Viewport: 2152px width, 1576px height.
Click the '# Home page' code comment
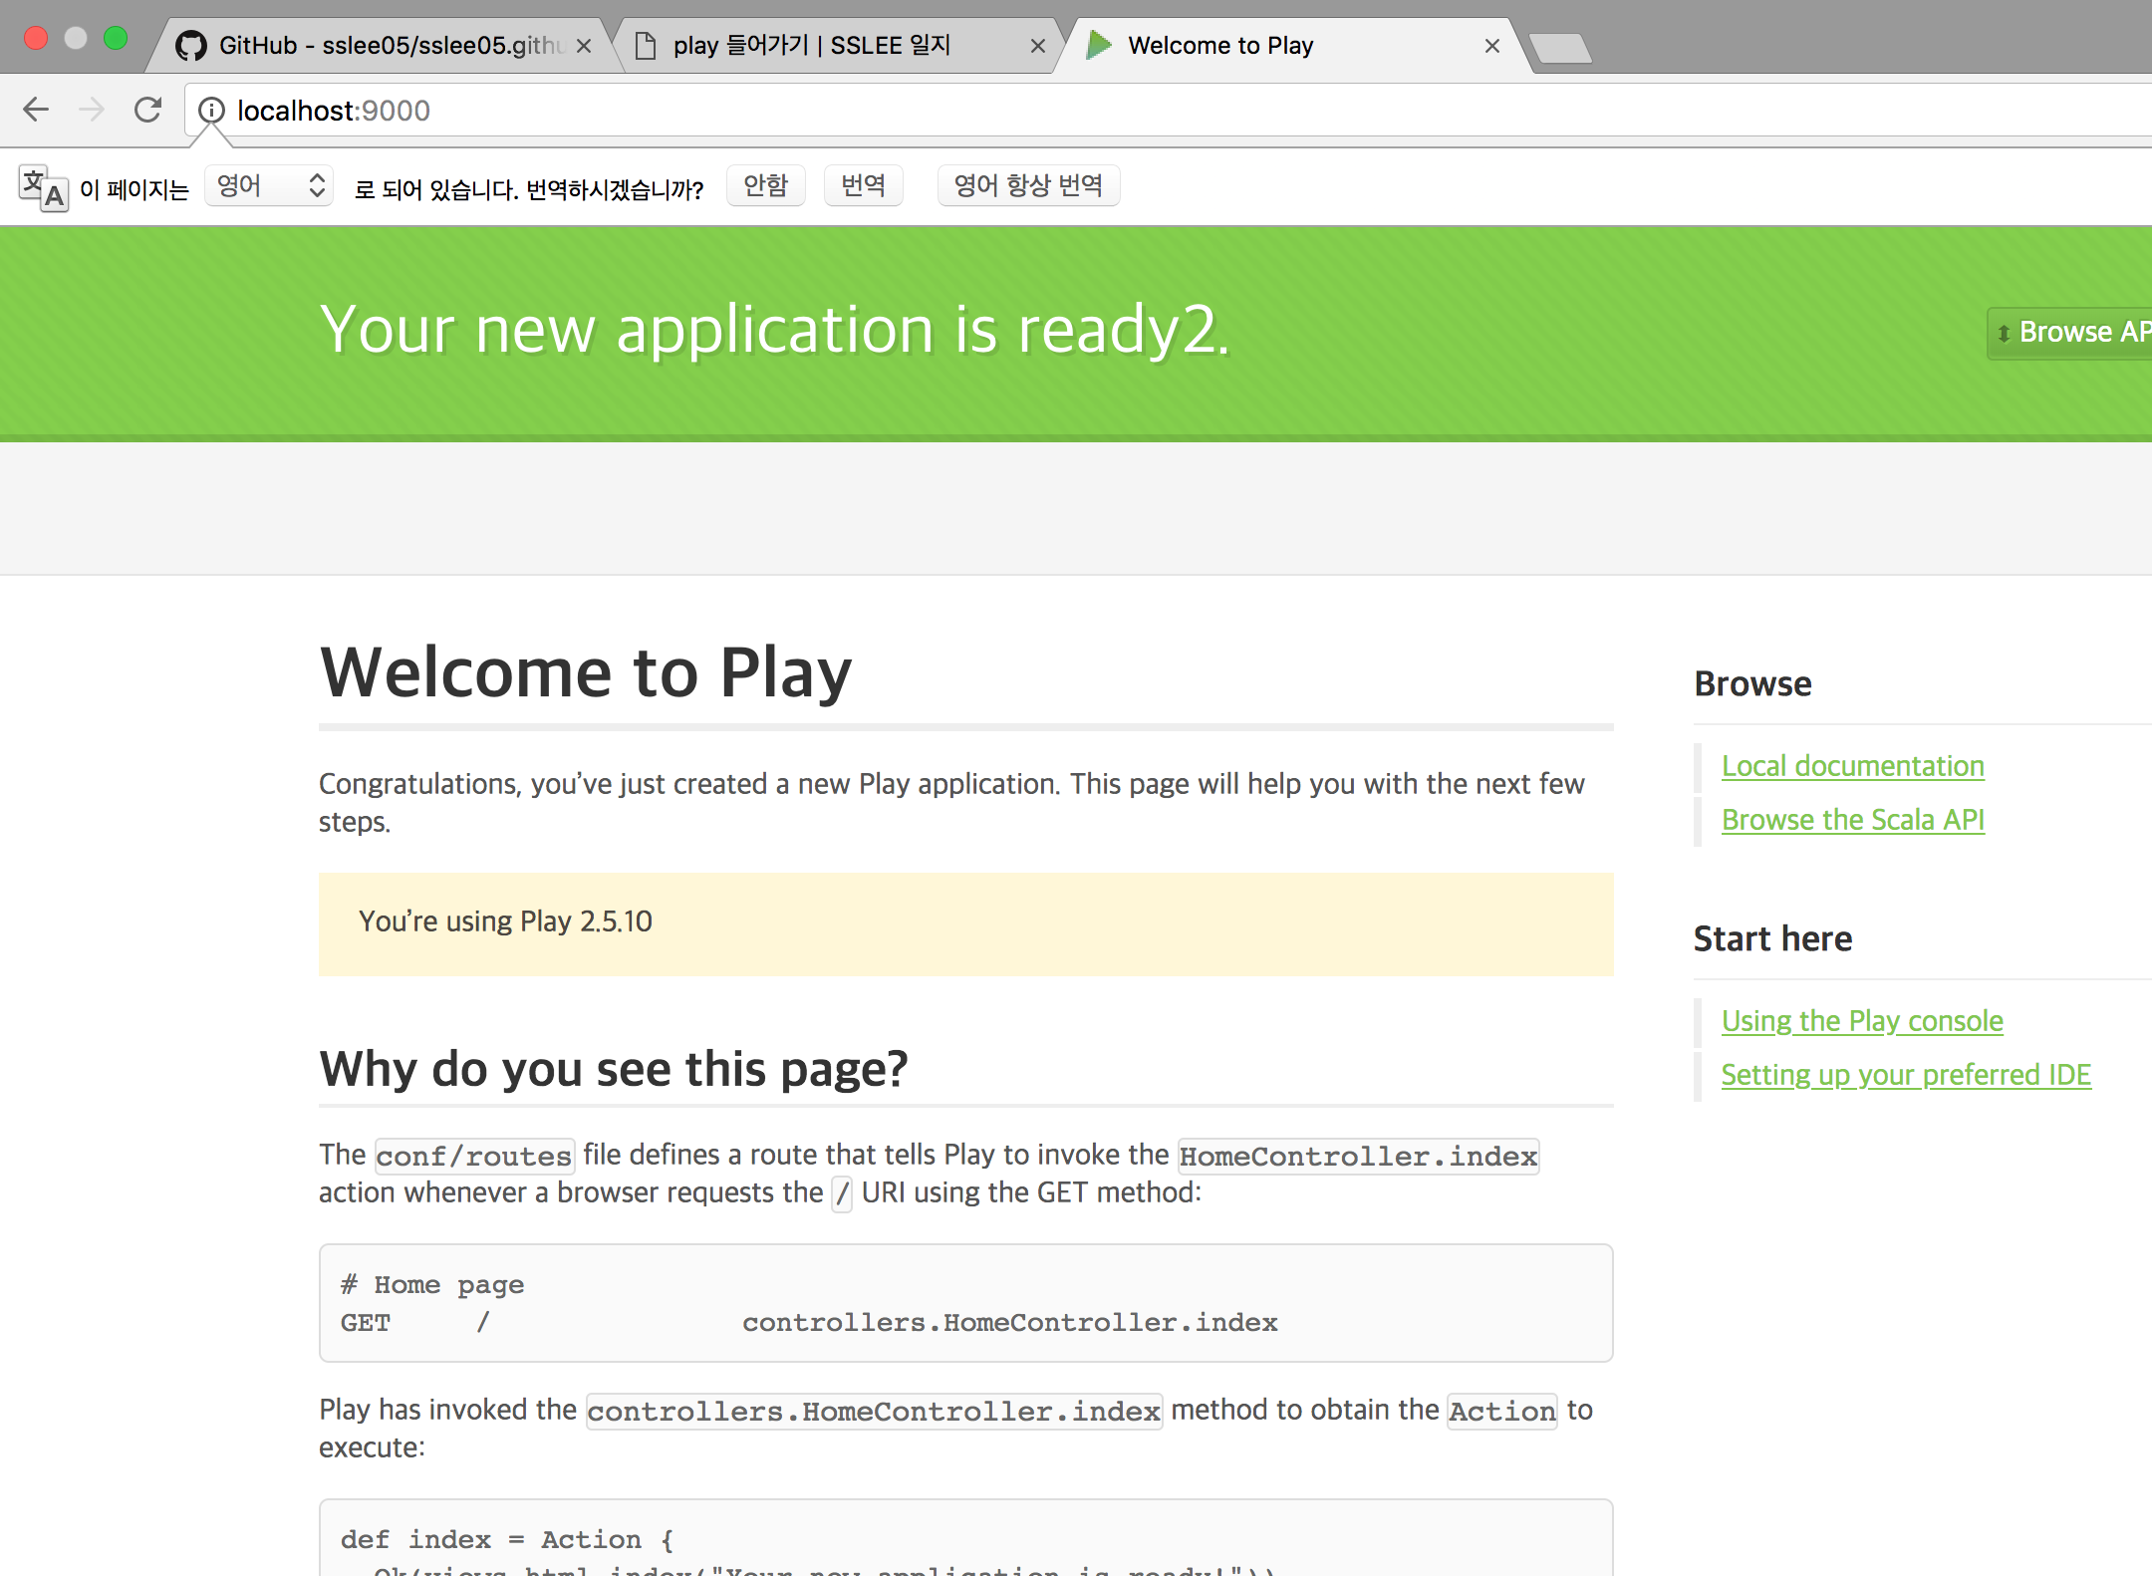432,1285
